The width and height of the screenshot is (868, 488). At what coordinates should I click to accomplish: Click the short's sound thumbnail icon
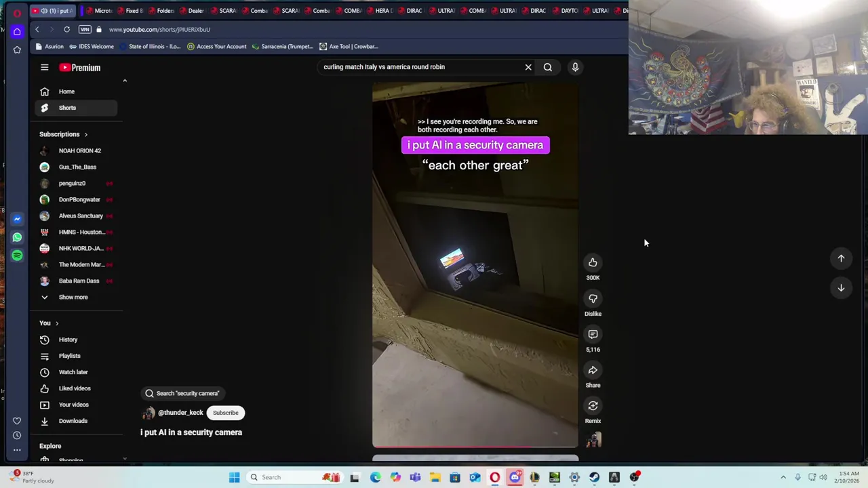coord(593,441)
